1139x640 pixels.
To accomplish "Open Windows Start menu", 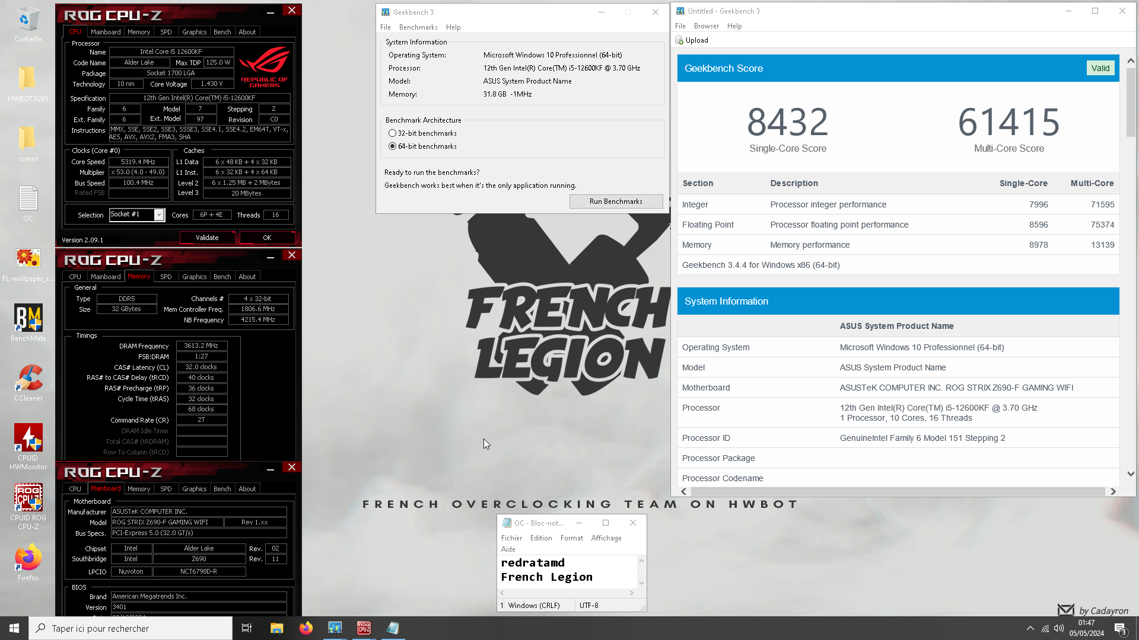I will [x=14, y=628].
